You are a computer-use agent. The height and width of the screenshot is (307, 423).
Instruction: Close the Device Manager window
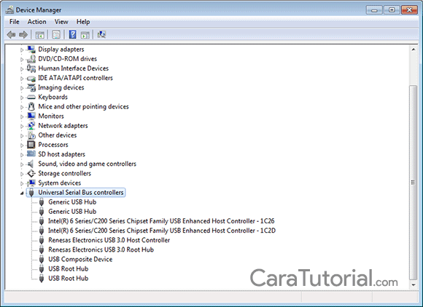click(x=410, y=10)
